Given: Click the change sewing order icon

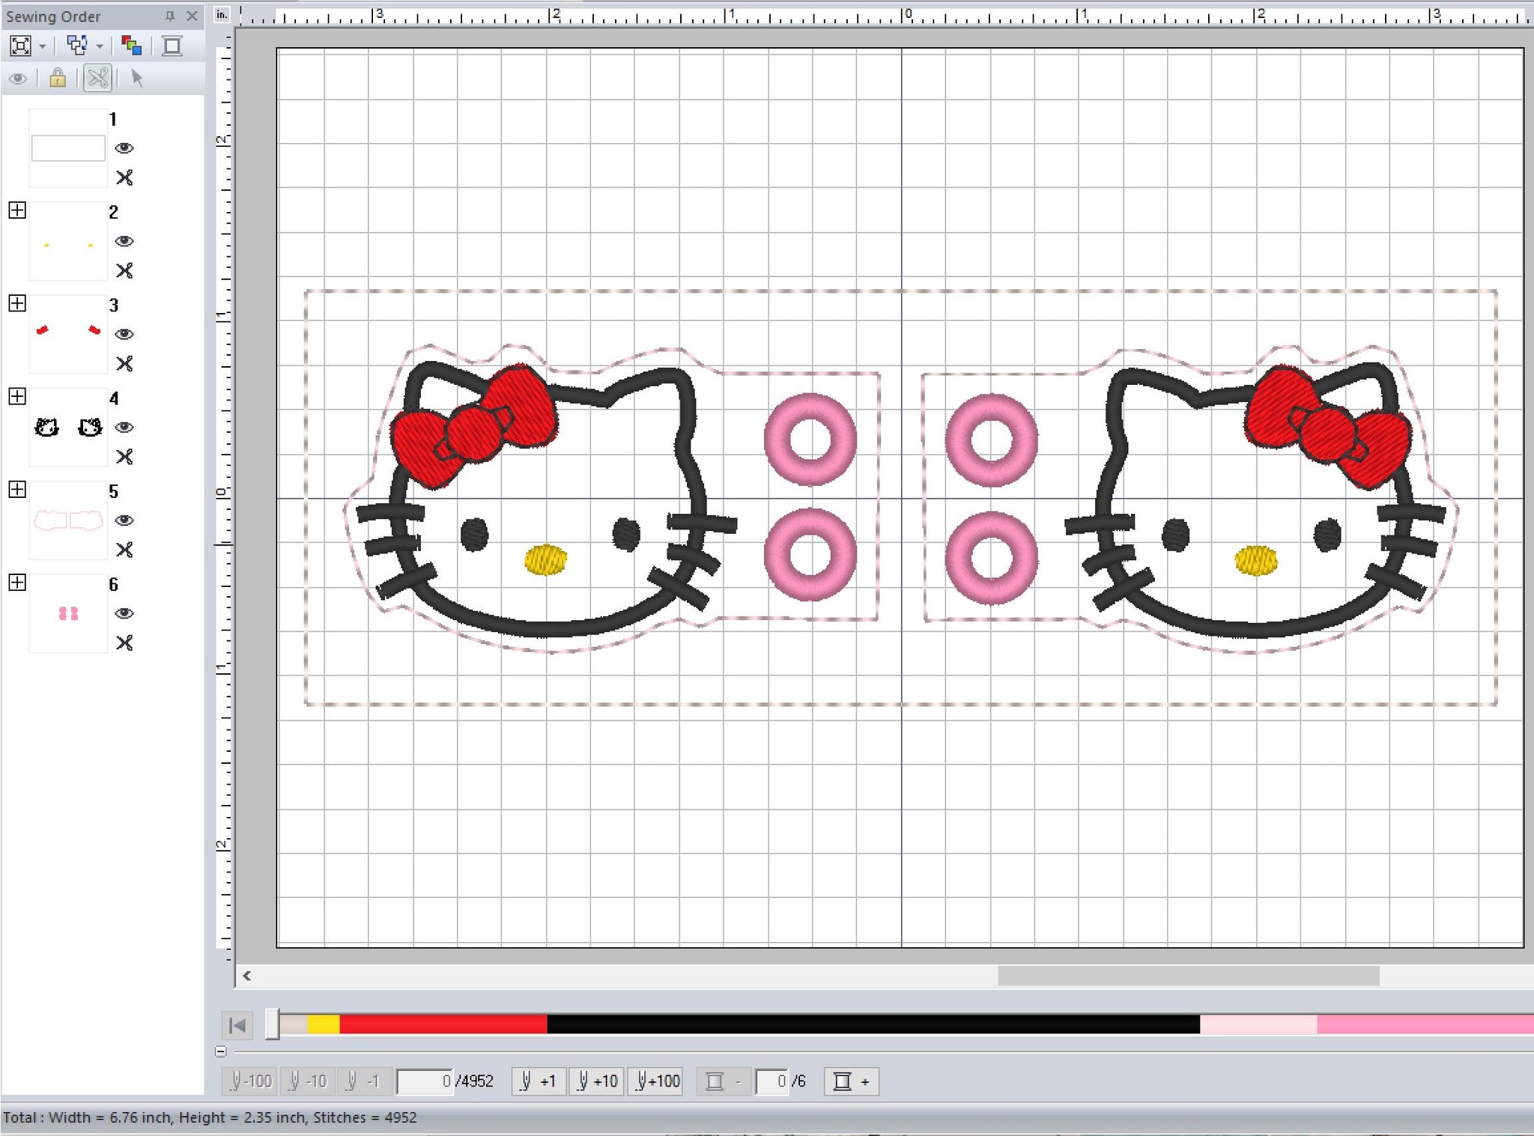Looking at the screenshot, I should pyautogui.click(x=77, y=46).
